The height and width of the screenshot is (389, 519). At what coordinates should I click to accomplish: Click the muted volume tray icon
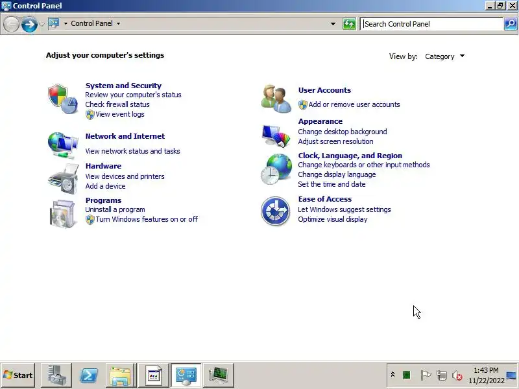pos(457,375)
